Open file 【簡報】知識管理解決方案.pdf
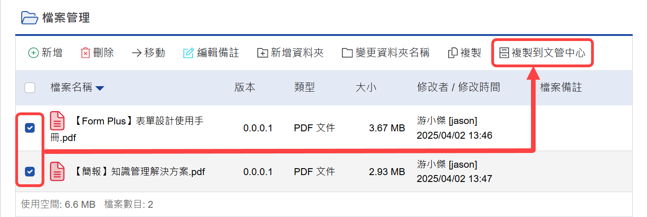This screenshot has width=647, height=217. pyautogui.click(x=139, y=172)
